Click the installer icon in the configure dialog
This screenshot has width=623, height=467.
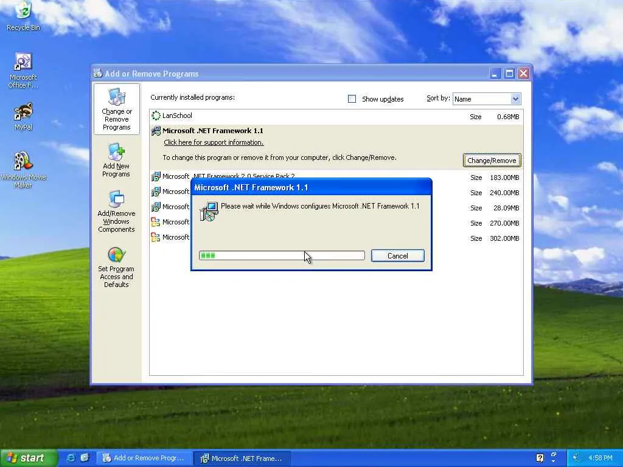(x=209, y=211)
